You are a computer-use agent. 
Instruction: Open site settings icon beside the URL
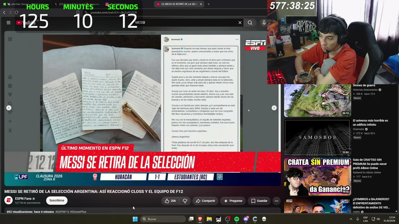(x=85, y=12)
